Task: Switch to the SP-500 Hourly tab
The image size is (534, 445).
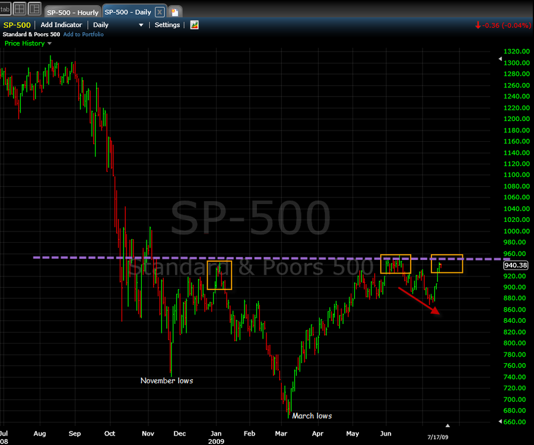Action: click(x=72, y=12)
